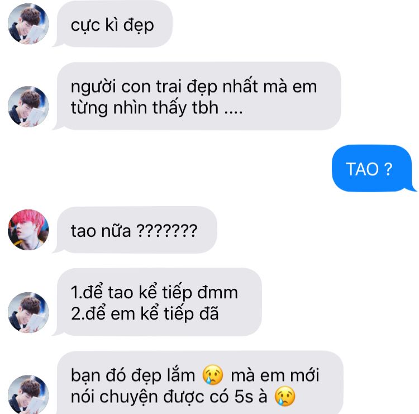This screenshot has height=414, width=419.
Task: Click the line "từng nhìn thấy tbh ...."
Action: 156,108
